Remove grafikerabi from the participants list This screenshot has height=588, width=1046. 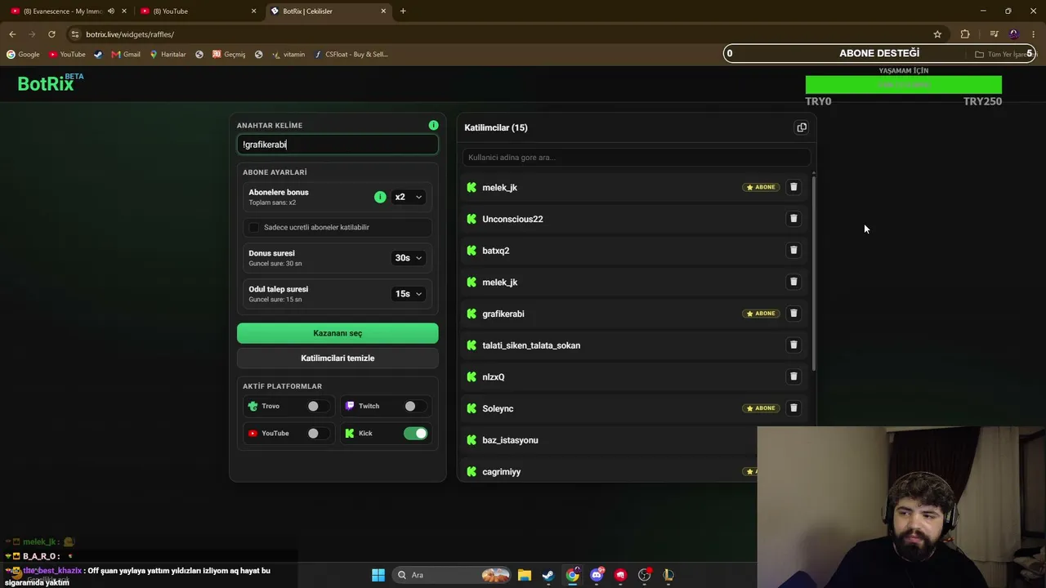tap(793, 314)
